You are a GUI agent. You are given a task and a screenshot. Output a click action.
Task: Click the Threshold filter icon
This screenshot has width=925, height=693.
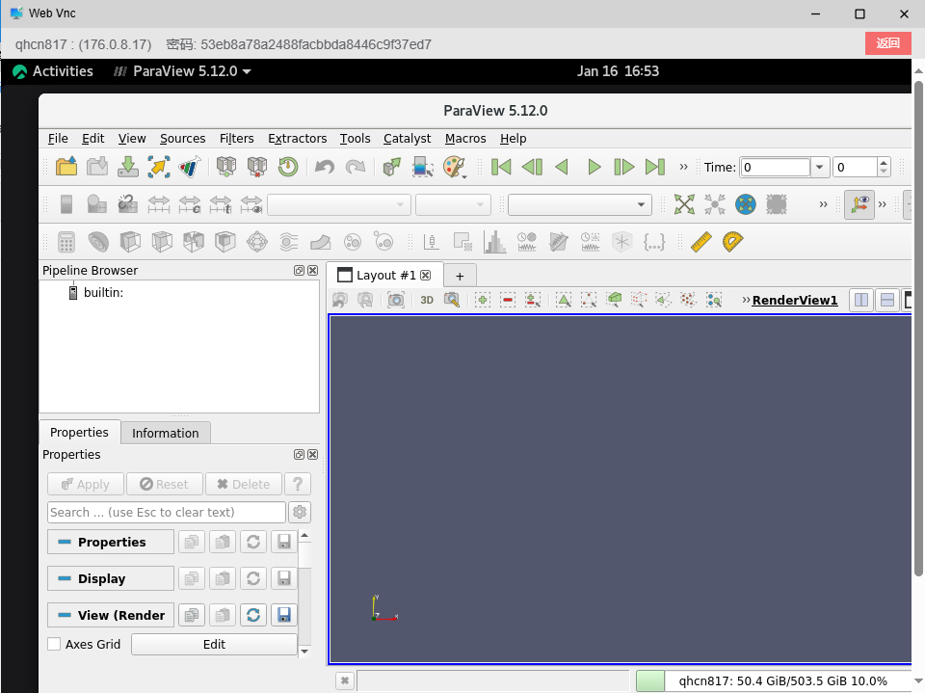(x=194, y=242)
